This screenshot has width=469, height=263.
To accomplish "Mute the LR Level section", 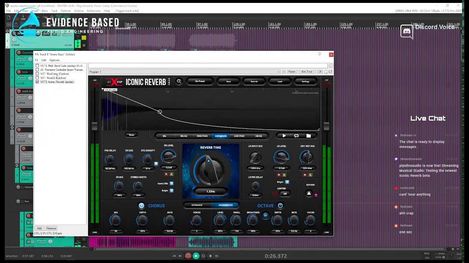I will point(279,175).
